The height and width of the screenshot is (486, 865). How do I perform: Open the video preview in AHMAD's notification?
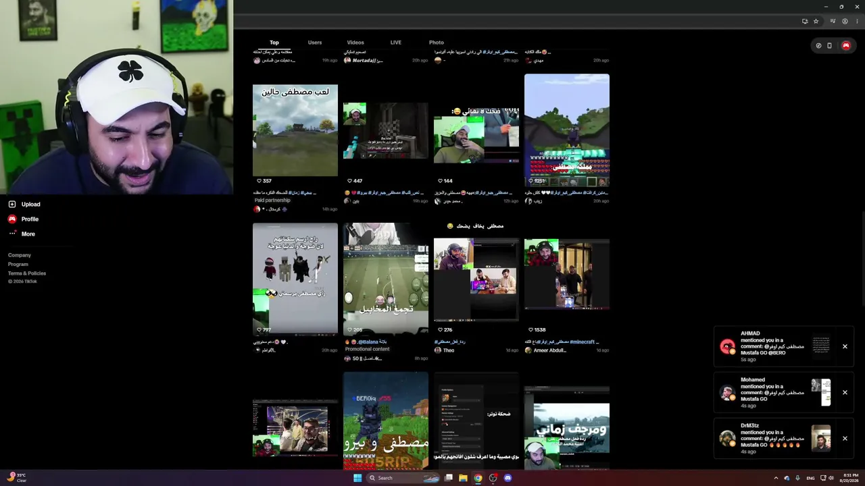[821, 346]
